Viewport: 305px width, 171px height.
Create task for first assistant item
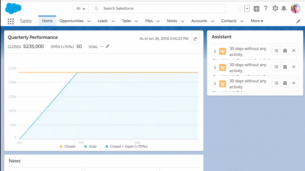276,51
